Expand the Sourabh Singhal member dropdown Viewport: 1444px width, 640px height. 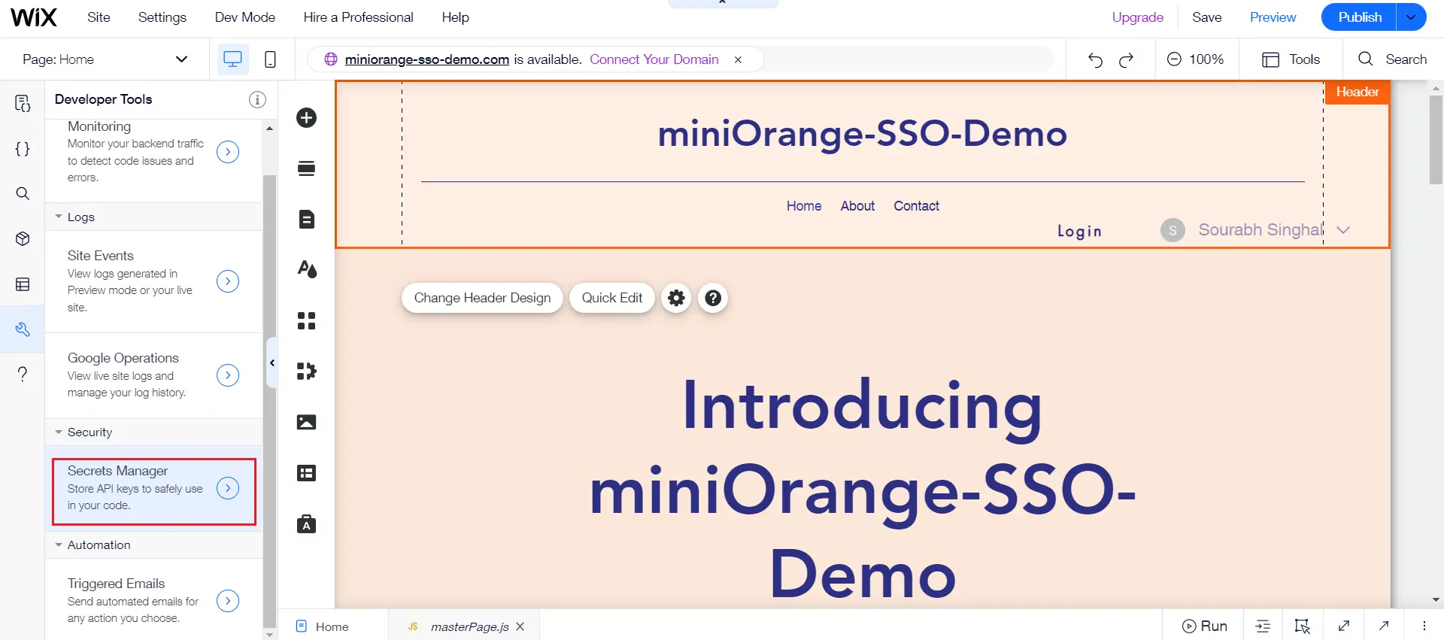pos(1343,230)
